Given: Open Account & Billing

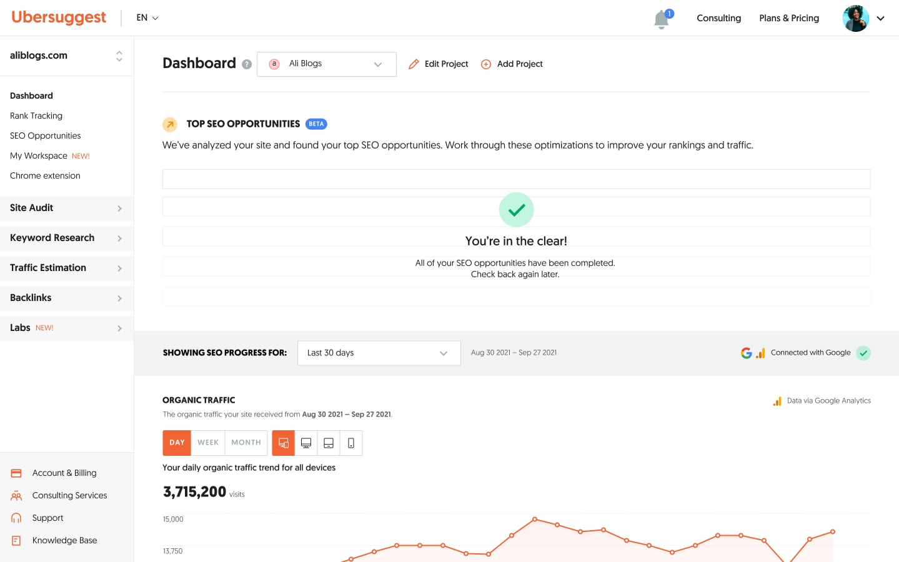Looking at the screenshot, I should click(x=64, y=473).
